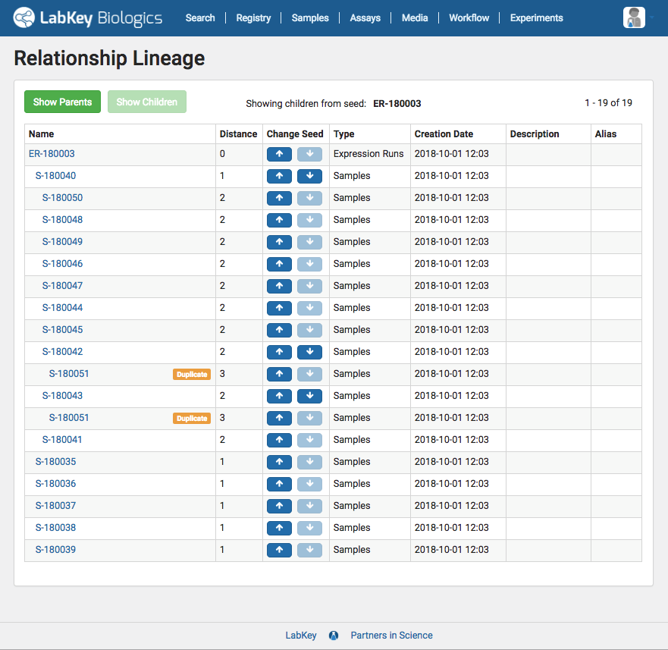The width and height of the screenshot is (668, 650).
Task: Open sample S-180036 link
Action: click(x=55, y=484)
